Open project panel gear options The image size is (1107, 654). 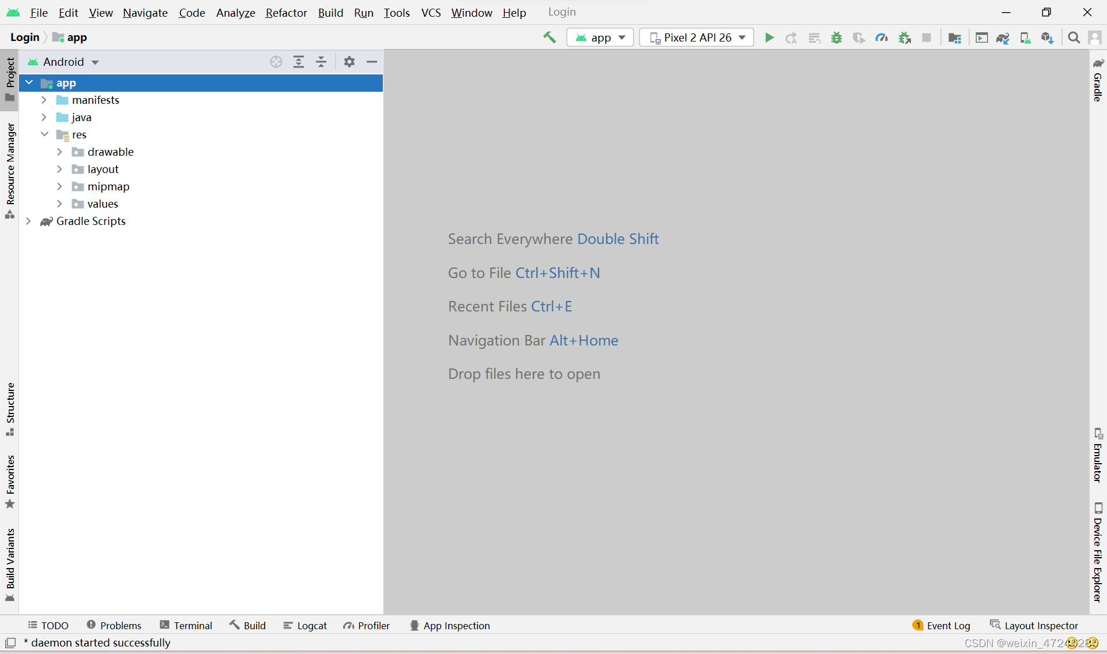click(349, 62)
